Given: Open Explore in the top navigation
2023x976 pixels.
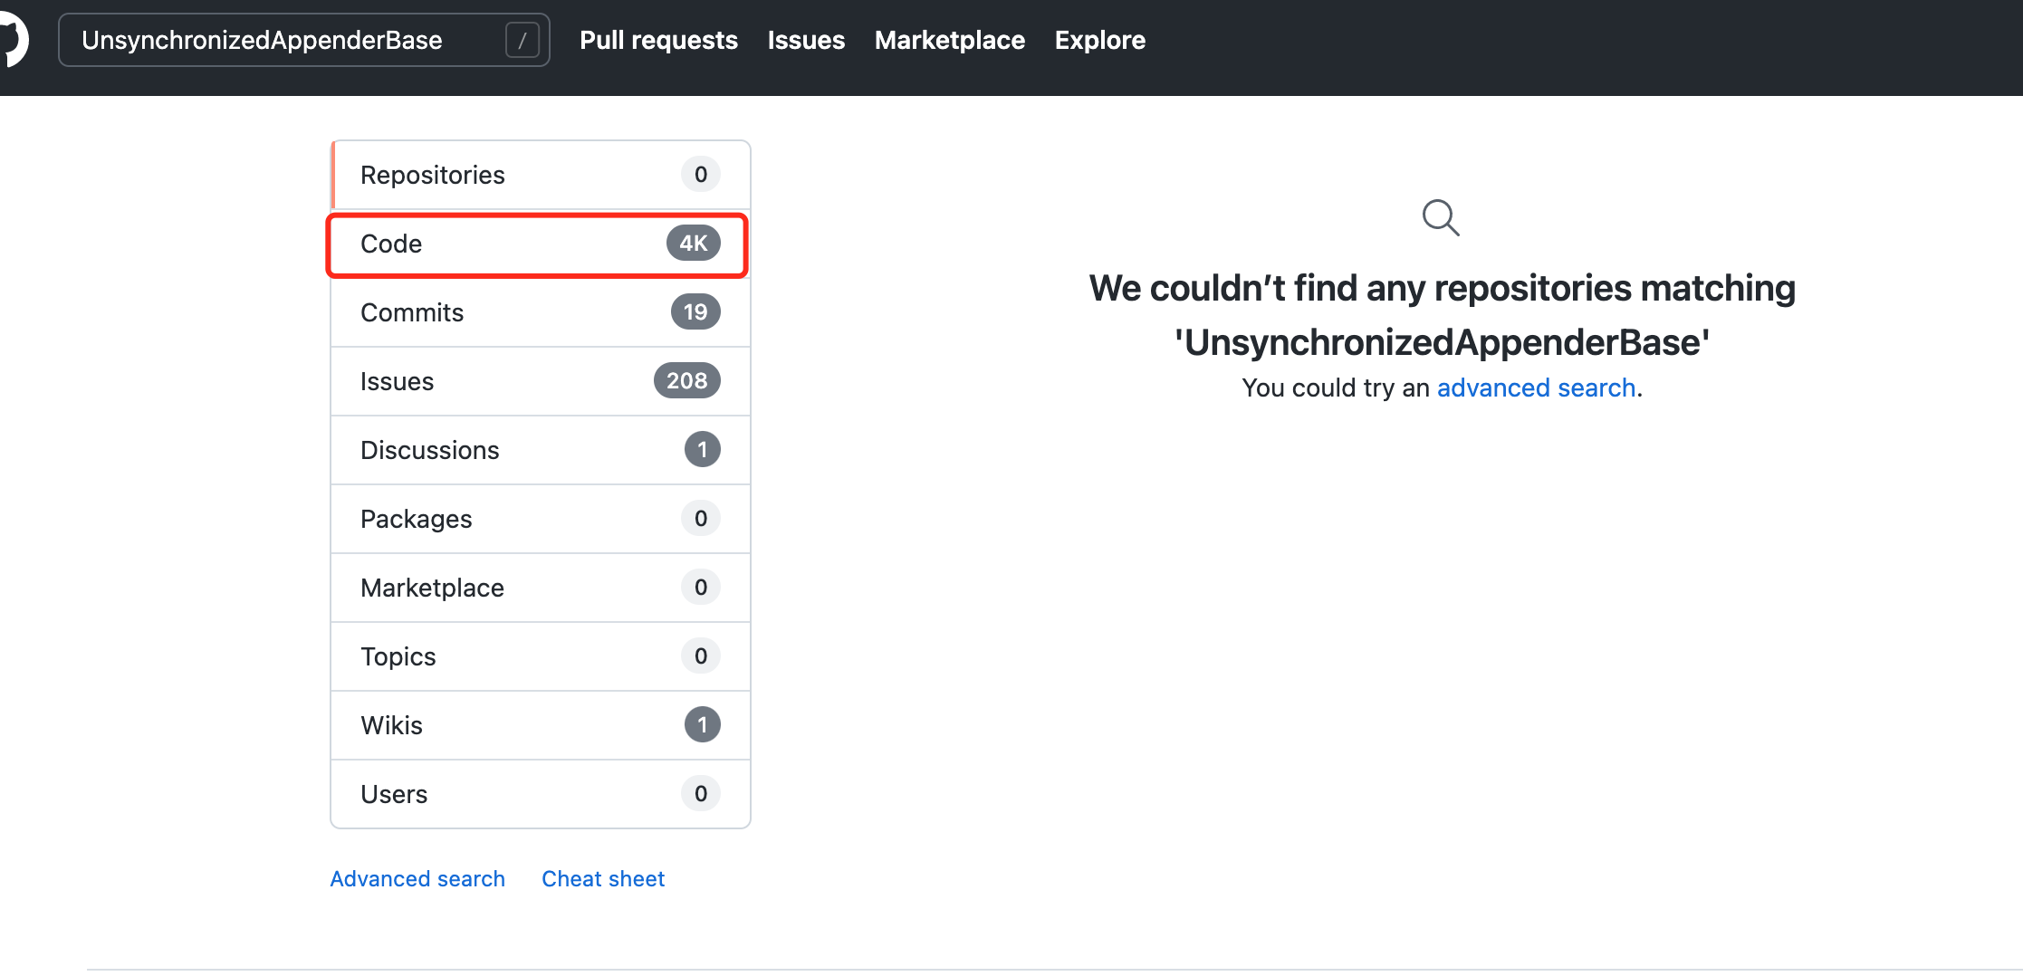Looking at the screenshot, I should (1100, 40).
